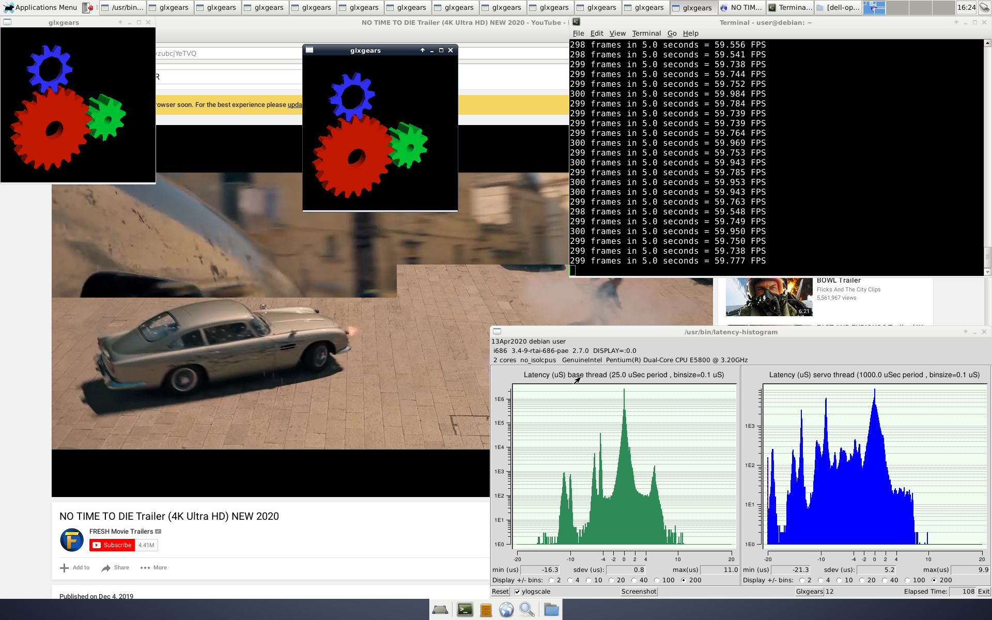Open the latency-histogram window menu icon
This screenshot has height=620, width=992.
pyautogui.click(x=497, y=332)
